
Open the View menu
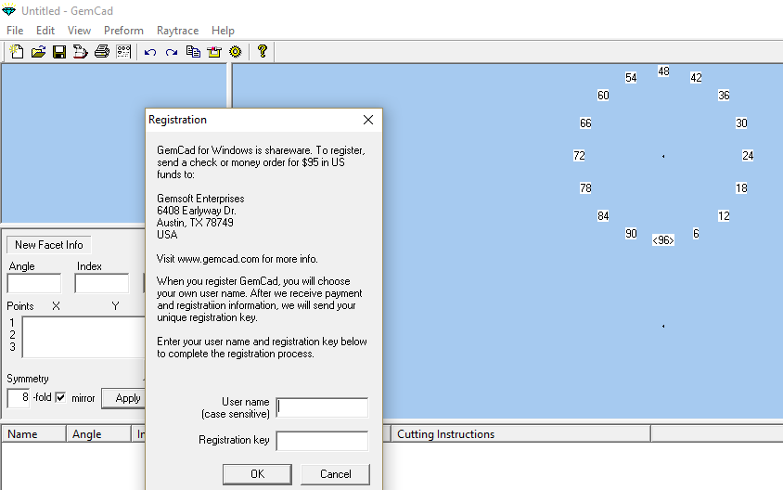pos(79,31)
